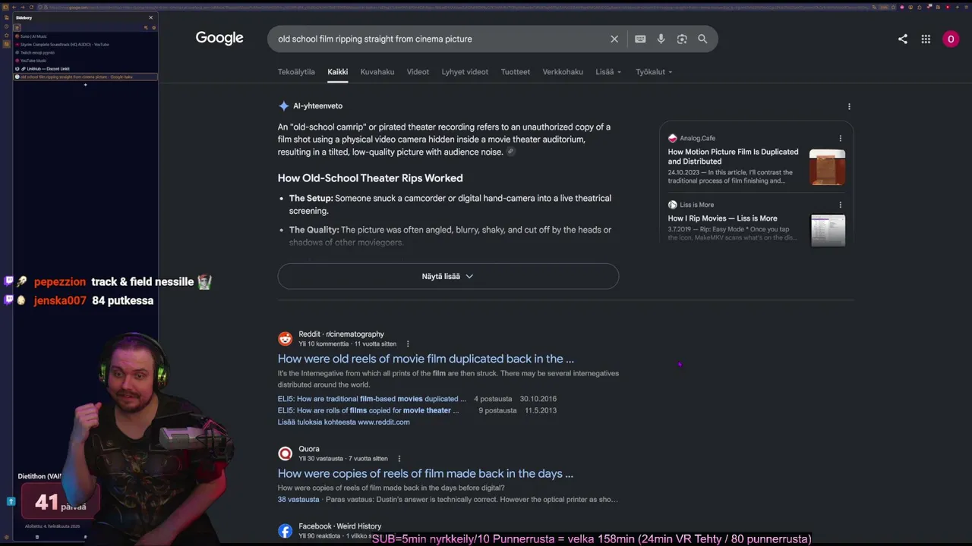
Task: Clear the Google search box text
Action: pos(614,39)
